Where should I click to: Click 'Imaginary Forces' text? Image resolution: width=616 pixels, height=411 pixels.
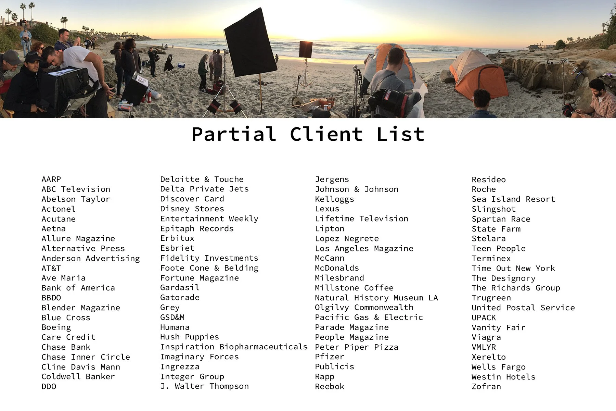click(x=200, y=357)
